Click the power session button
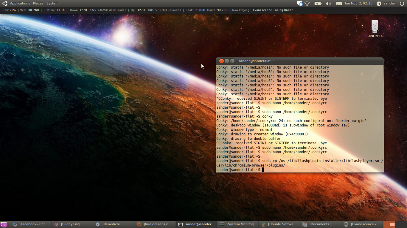 click(402, 4)
